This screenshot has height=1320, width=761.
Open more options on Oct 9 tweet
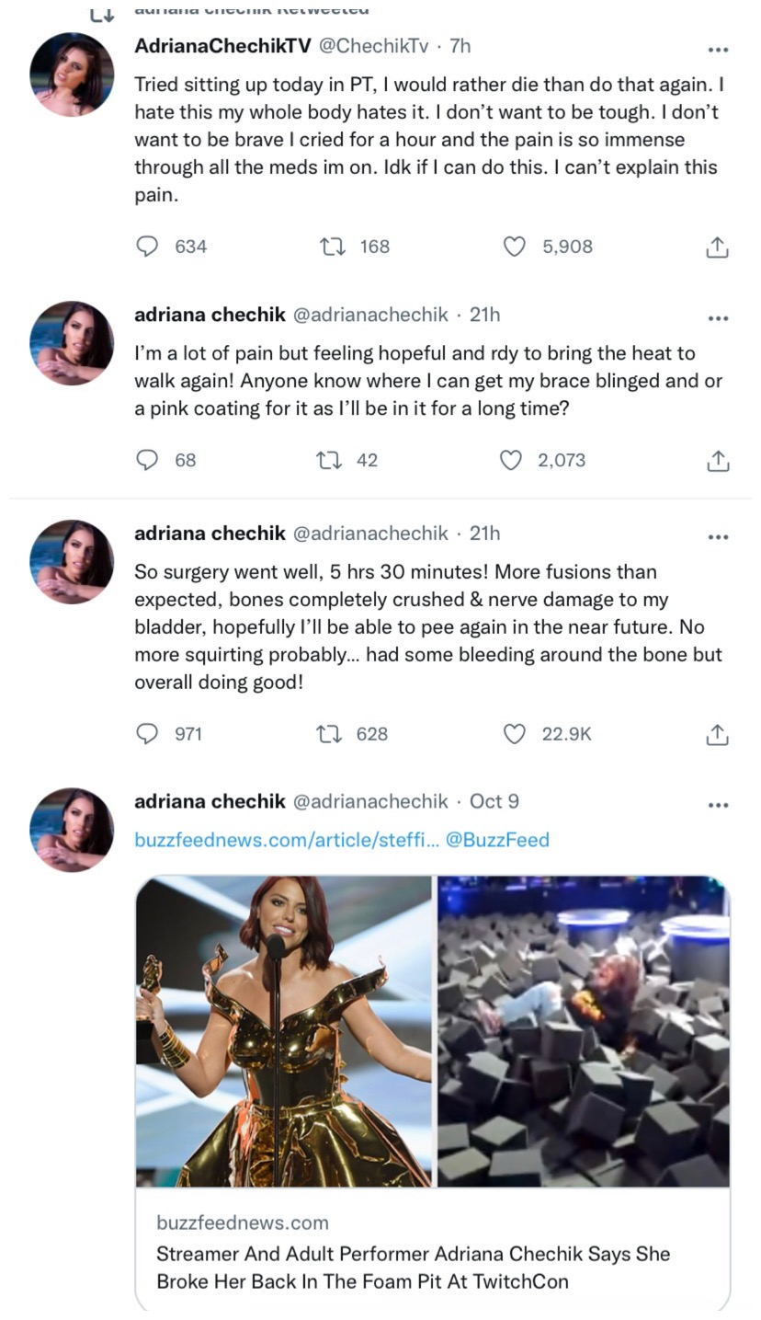[x=718, y=805]
